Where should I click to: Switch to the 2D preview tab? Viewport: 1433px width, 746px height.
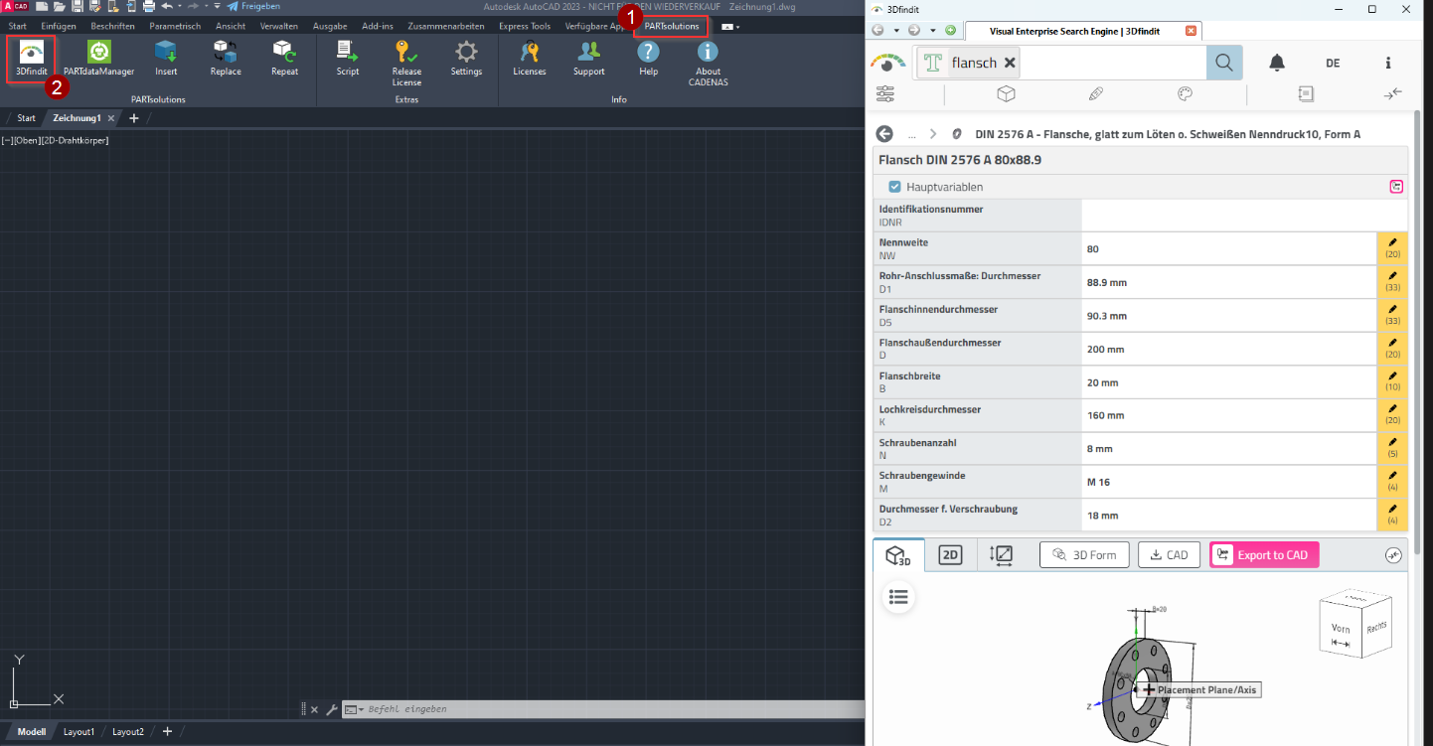[x=951, y=555]
